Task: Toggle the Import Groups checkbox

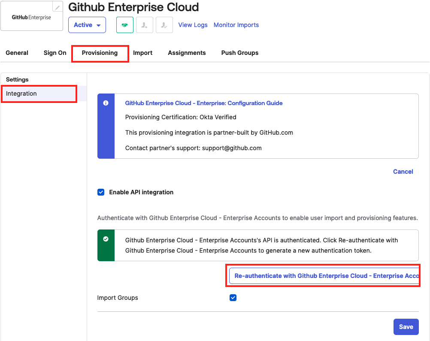Action: click(x=233, y=298)
